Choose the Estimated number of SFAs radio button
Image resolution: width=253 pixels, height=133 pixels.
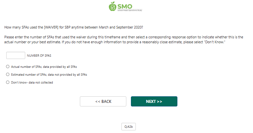(x=8, y=74)
